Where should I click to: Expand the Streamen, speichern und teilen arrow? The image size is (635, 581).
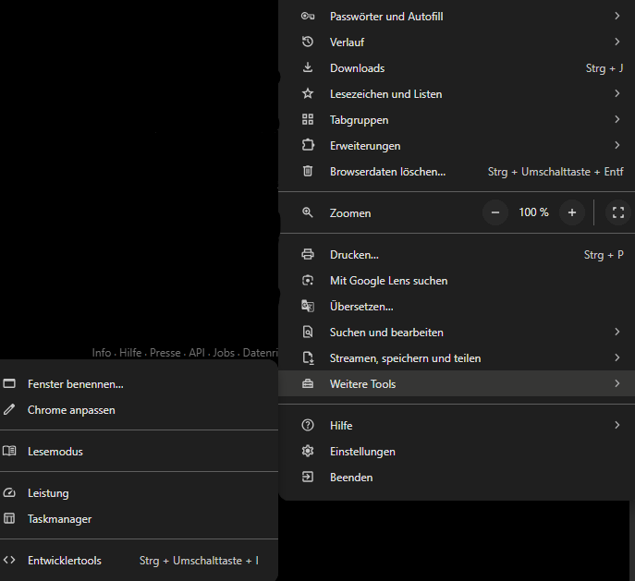coord(617,357)
